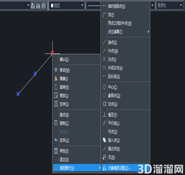Click the Node (节点) snap icon
185x175 pixels.
104,131
